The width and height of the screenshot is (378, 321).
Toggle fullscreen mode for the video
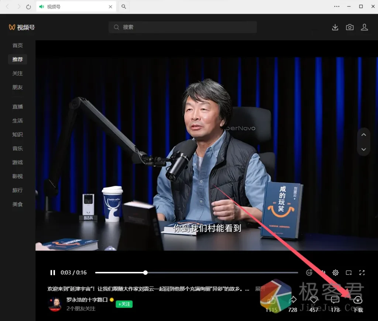tap(362, 273)
